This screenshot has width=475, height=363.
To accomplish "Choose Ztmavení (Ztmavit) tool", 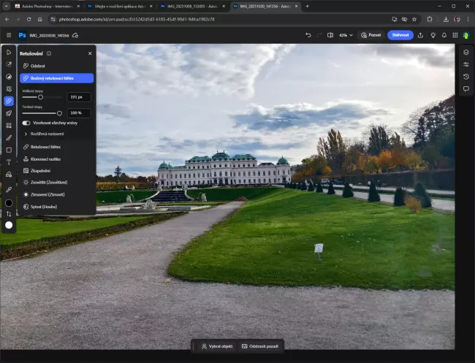I will 57,194.
